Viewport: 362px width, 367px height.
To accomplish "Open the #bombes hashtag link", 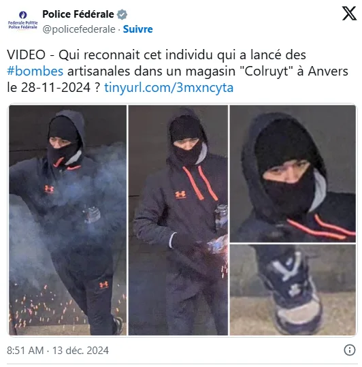I will point(35,71).
